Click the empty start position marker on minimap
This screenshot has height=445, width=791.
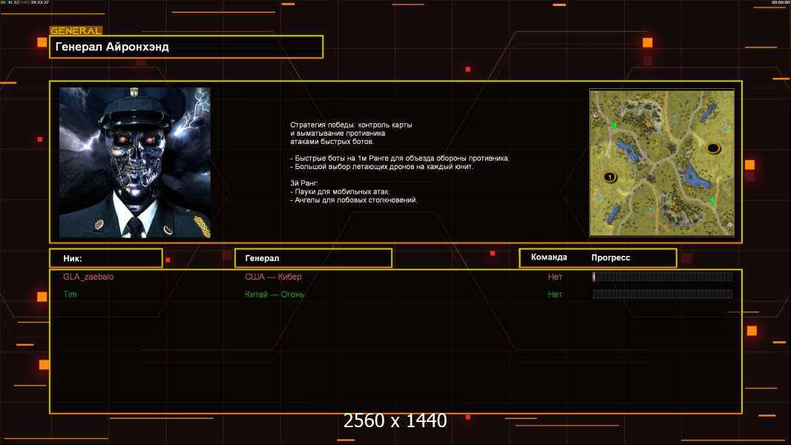(713, 148)
